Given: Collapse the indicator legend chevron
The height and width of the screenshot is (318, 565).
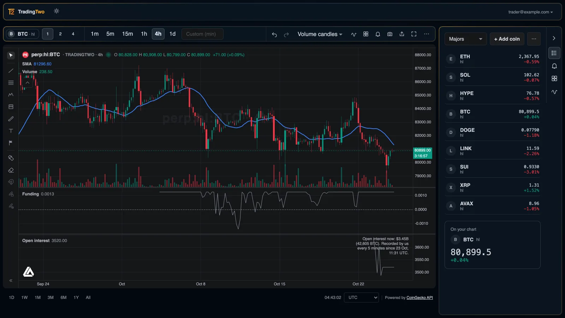Looking at the screenshot, I should (28, 83).
